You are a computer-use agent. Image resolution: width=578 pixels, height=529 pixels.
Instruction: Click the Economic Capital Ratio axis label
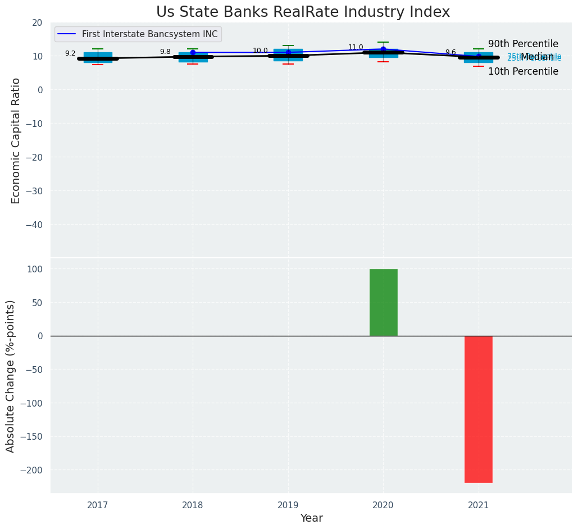(x=16, y=140)
